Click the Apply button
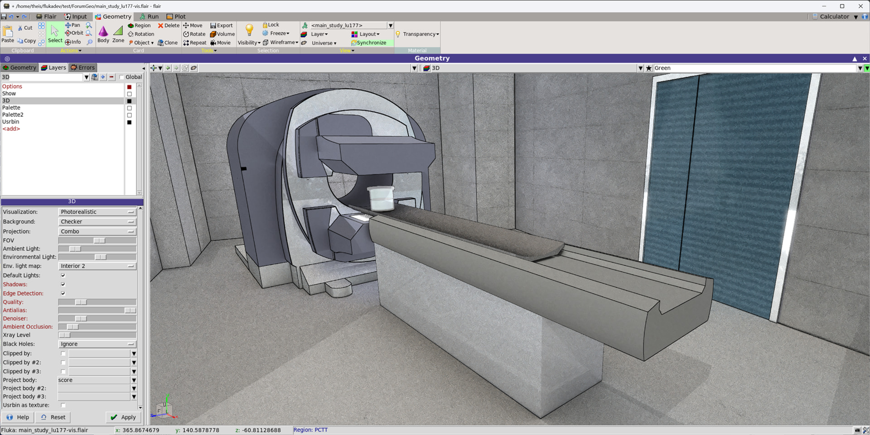This screenshot has width=870, height=435. 123,417
